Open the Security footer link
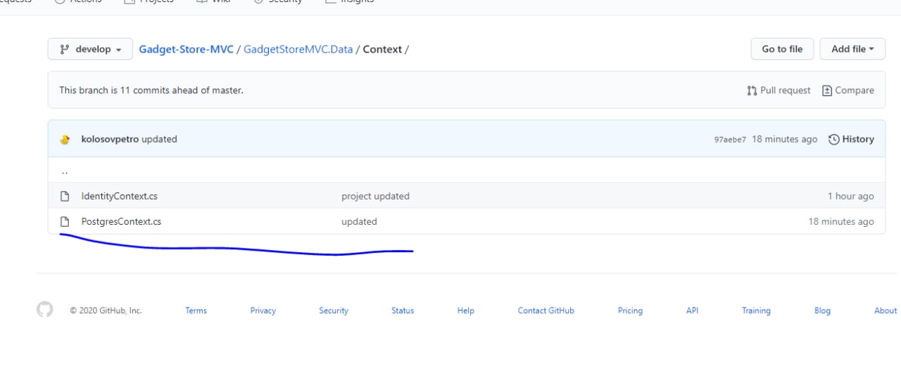Screen dimensions: 901x389 pyautogui.click(x=334, y=310)
